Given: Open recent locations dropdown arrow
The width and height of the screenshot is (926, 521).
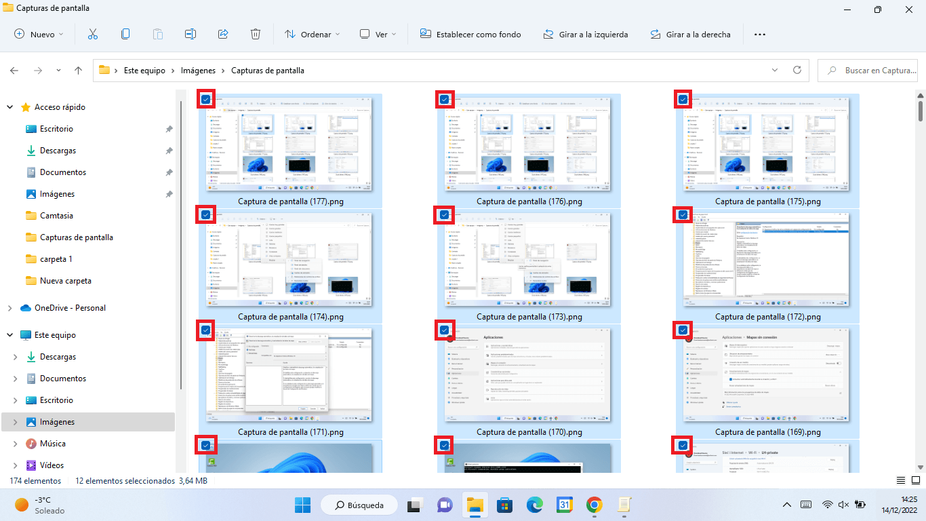Looking at the screenshot, I should pyautogui.click(x=58, y=71).
